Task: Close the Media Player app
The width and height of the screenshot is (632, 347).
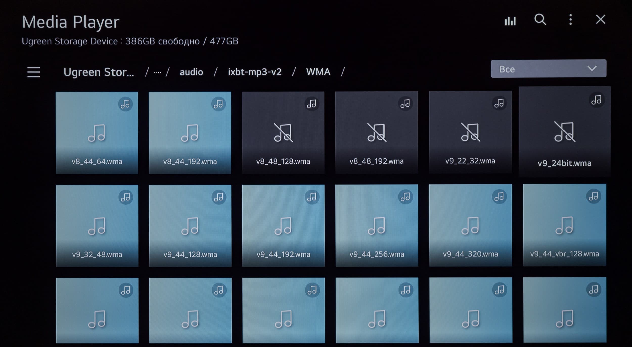Action: click(x=601, y=19)
